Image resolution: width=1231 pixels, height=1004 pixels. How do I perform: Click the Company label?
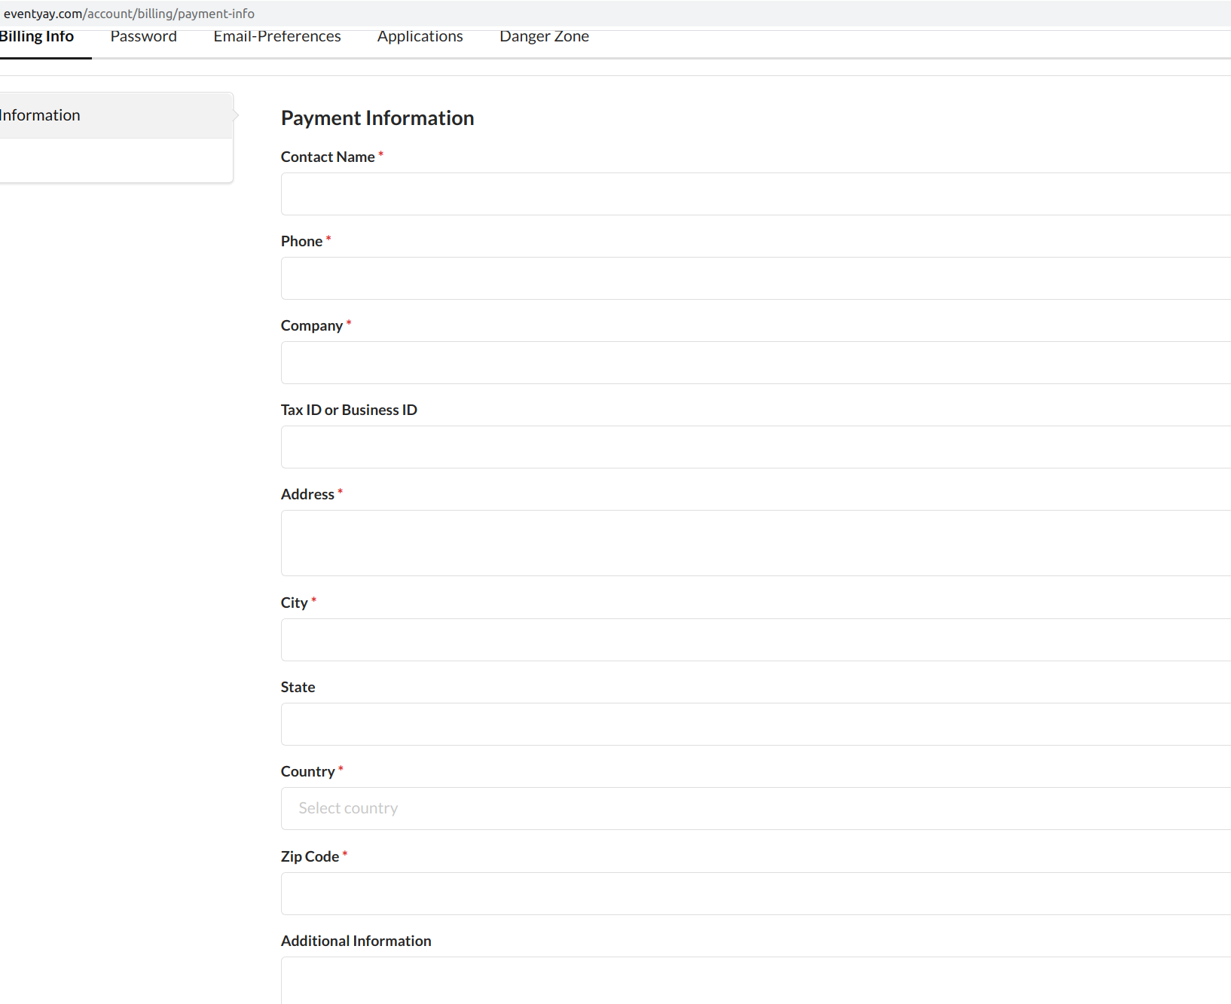pyautogui.click(x=312, y=325)
